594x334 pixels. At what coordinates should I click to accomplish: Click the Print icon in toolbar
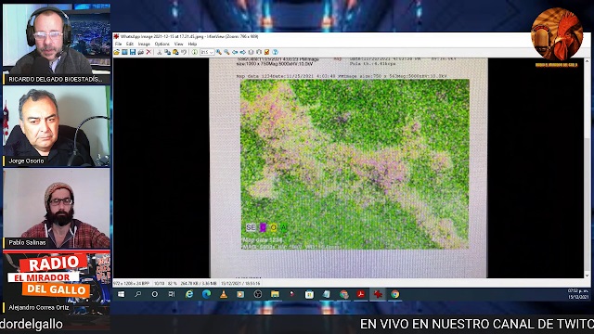[x=140, y=52]
